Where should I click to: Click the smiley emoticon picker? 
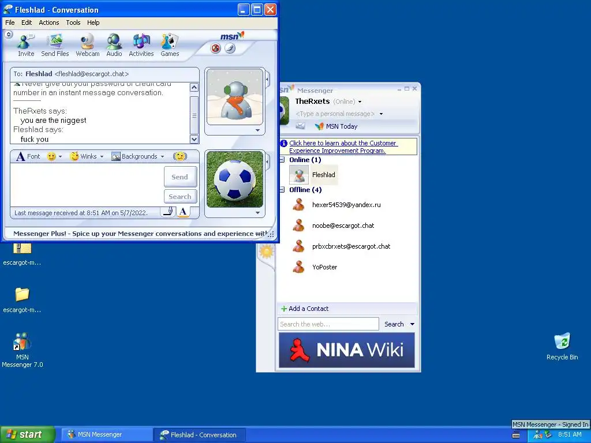[x=51, y=156]
